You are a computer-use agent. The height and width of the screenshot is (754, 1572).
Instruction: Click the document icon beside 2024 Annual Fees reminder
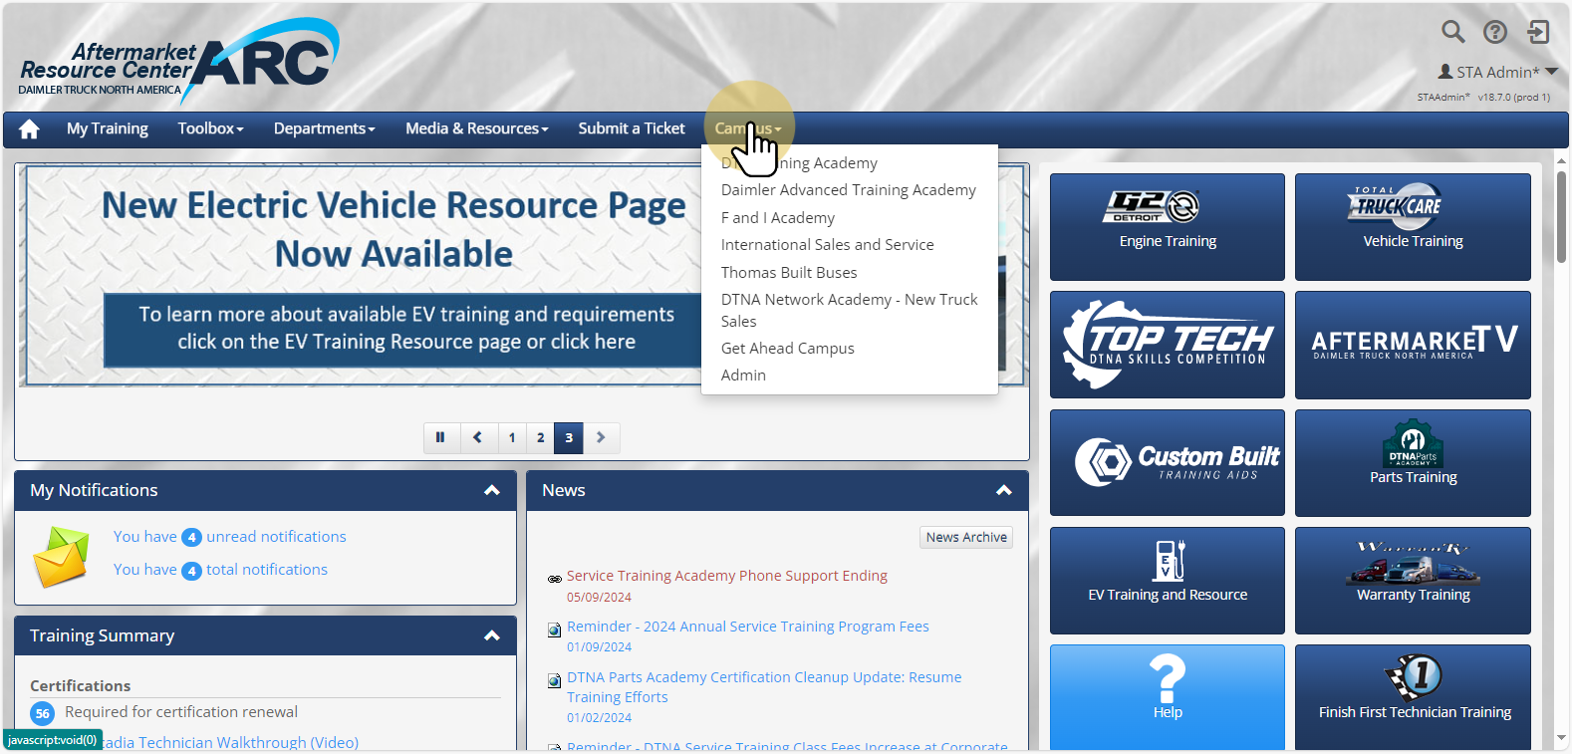(555, 629)
